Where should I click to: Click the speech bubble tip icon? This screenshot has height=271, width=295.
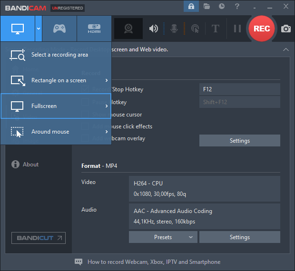79,262
